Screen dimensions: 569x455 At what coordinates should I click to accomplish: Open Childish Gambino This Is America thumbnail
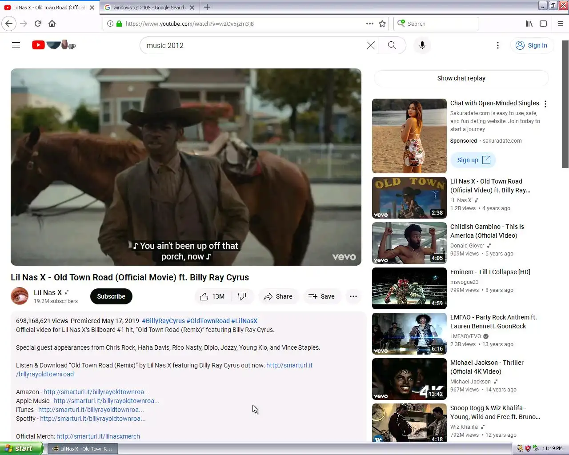[409, 243]
